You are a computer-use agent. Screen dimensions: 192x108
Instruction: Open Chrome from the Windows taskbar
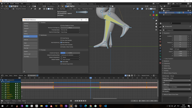[91, 106]
